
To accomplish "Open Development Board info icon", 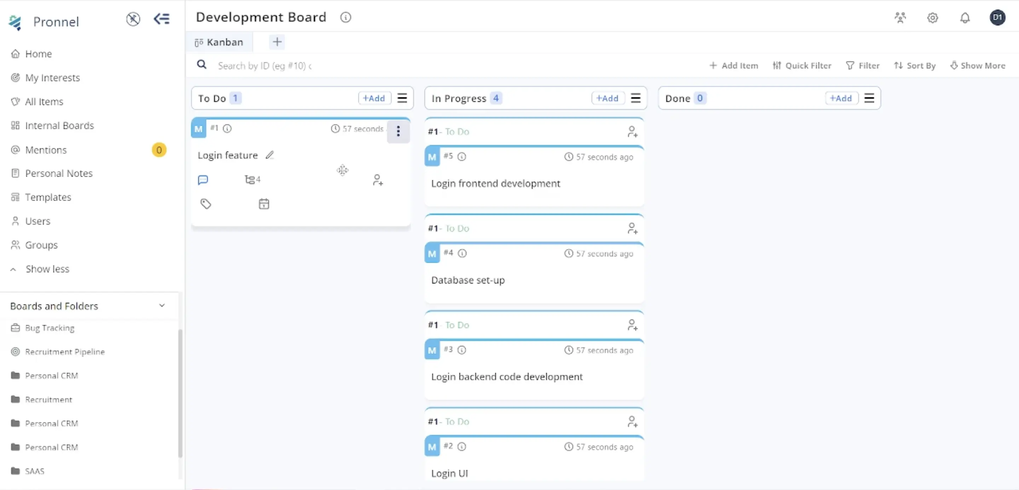I will pyautogui.click(x=345, y=17).
